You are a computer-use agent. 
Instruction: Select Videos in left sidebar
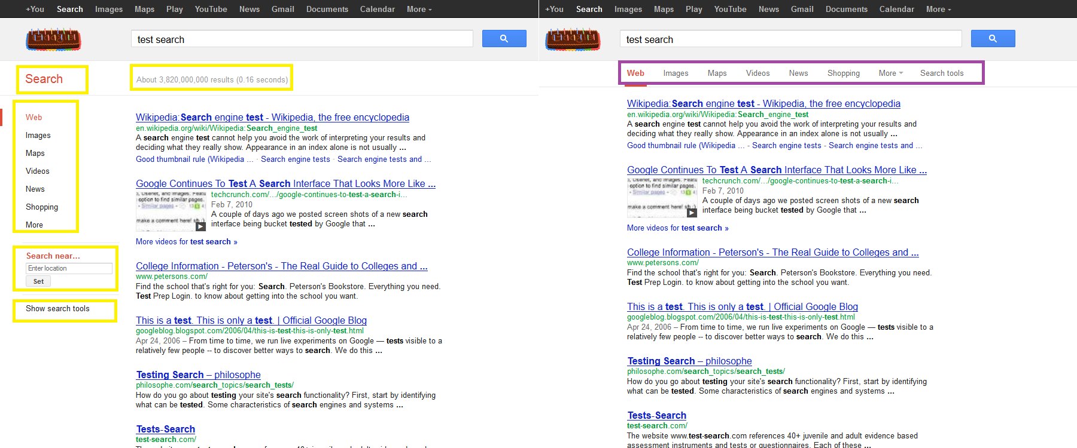(37, 171)
